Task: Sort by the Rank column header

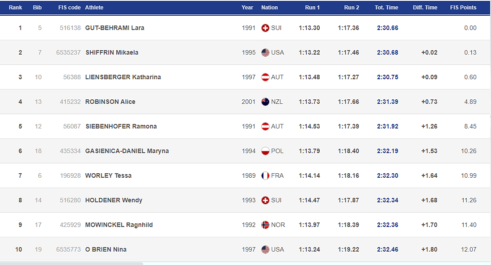Action: 16,8
